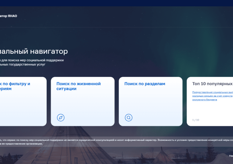The image size is (233, 164).
Task: Click the magnifier icon in the sections card
Action: pyautogui.click(x=128, y=117)
